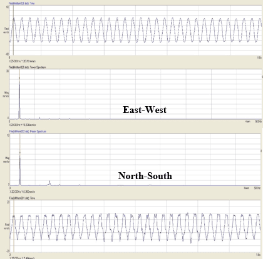The width and height of the screenshot is (263, 259).
Task: Click X:20Hz cursor readout under North-South spectrum
Action: (x=23, y=192)
